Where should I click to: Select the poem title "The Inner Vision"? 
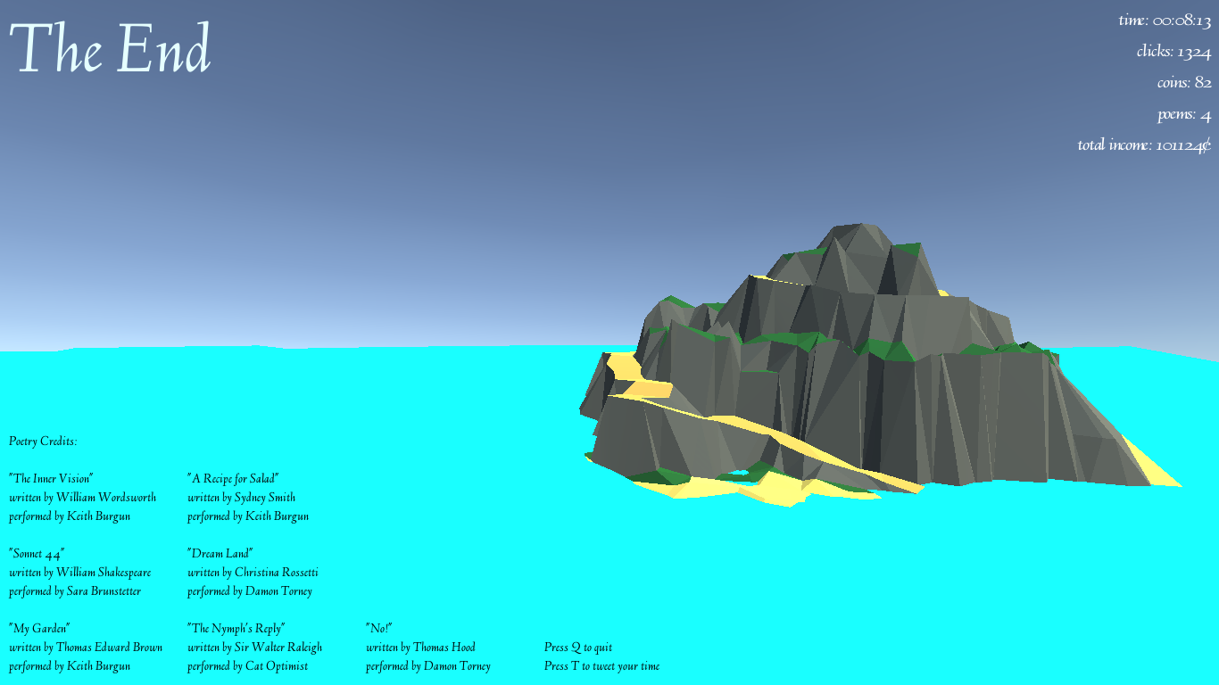(51, 479)
